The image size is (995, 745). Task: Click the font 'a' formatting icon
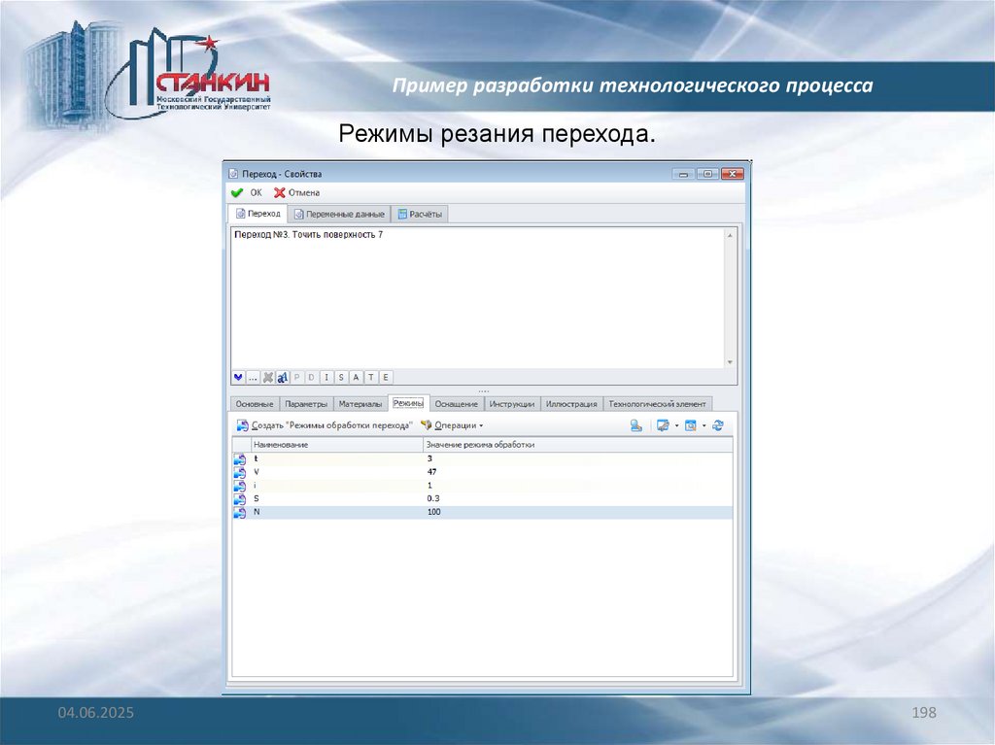(282, 378)
